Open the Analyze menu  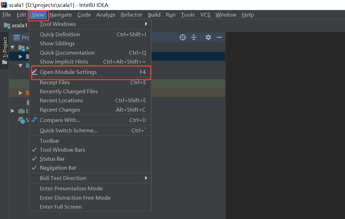pos(106,15)
